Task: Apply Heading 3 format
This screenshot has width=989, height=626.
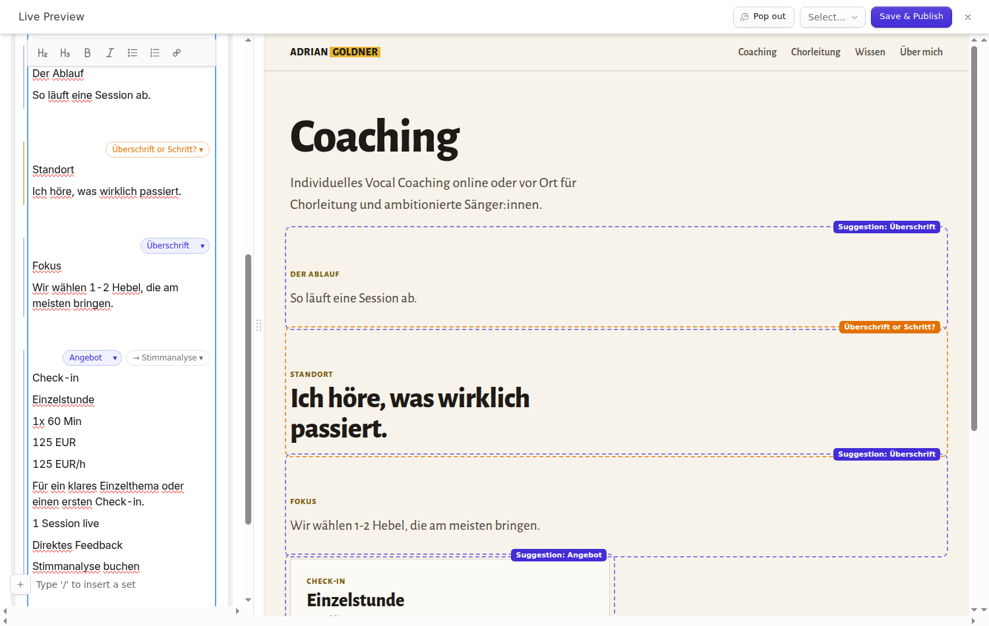Action: coord(65,53)
